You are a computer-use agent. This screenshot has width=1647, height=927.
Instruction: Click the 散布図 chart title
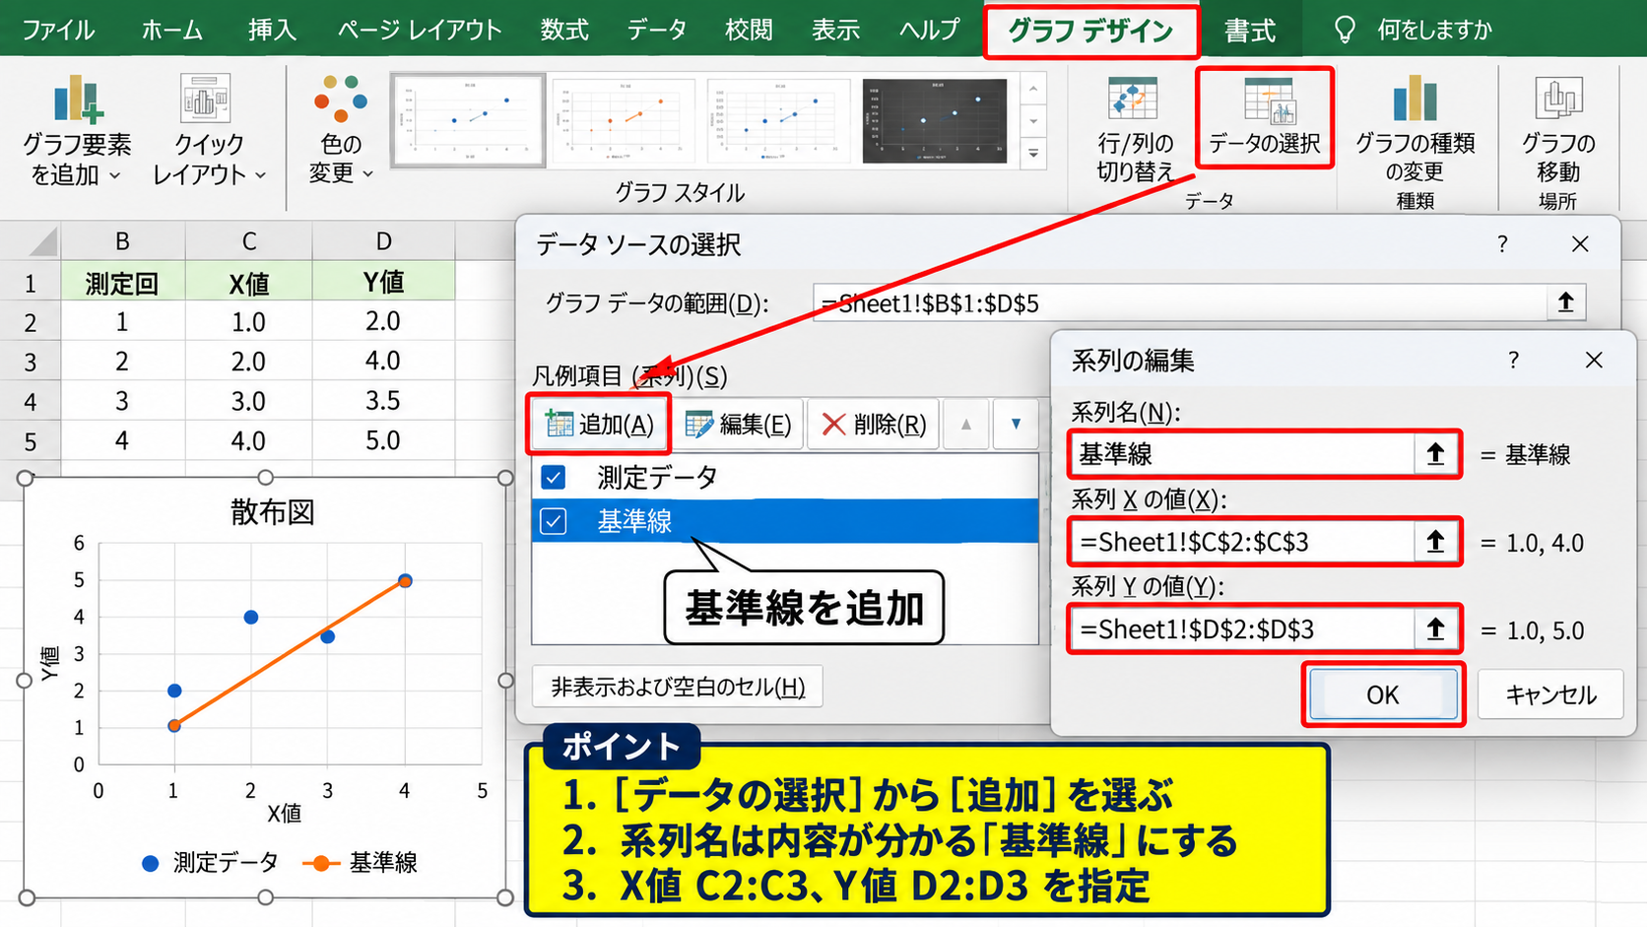(272, 512)
